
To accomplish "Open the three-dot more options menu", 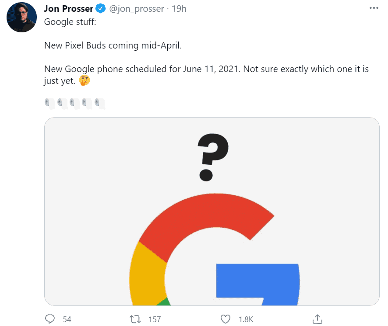I will [374, 8].
